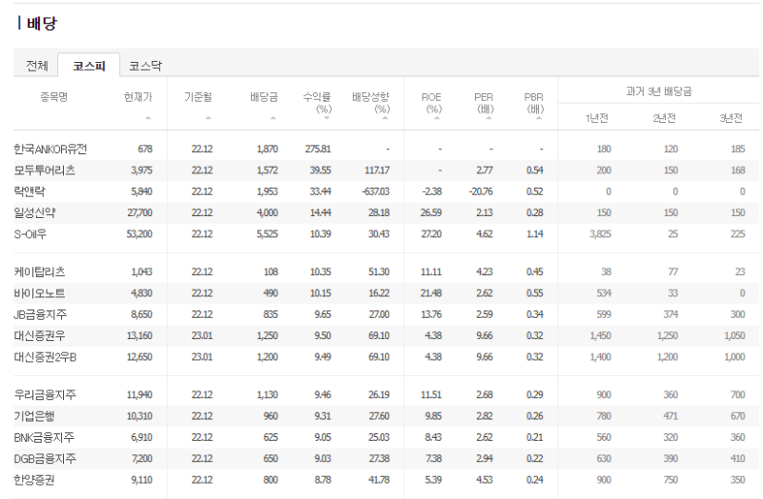Open stock 우리금융지주
The width and height of the screenshot is (763, 499).
pyautogui.click(x=45, y=395)
